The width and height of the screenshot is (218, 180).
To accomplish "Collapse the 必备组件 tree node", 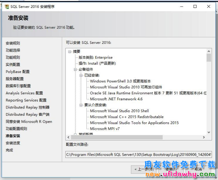I will (76, 69).
